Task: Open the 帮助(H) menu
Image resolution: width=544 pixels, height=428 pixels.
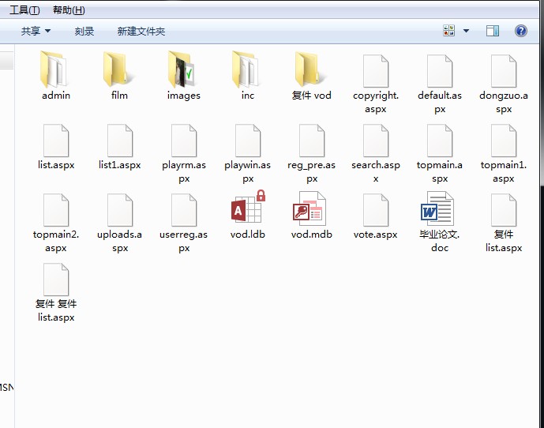Action: 69,10
